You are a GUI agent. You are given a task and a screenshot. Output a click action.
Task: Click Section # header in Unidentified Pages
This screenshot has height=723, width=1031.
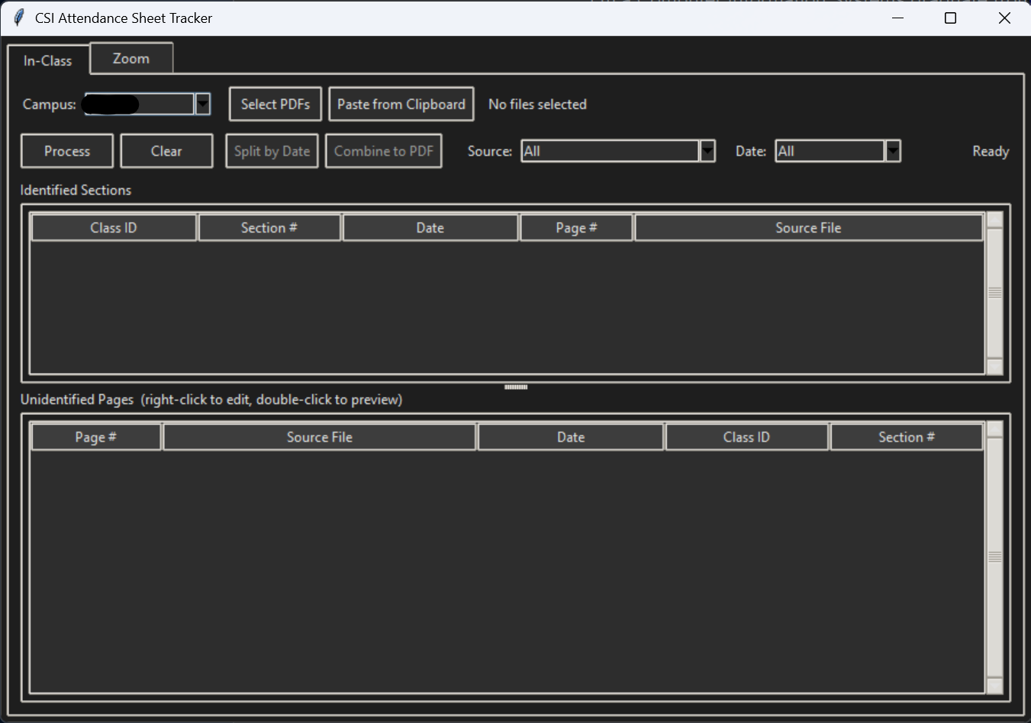click(x=907, y=437)
